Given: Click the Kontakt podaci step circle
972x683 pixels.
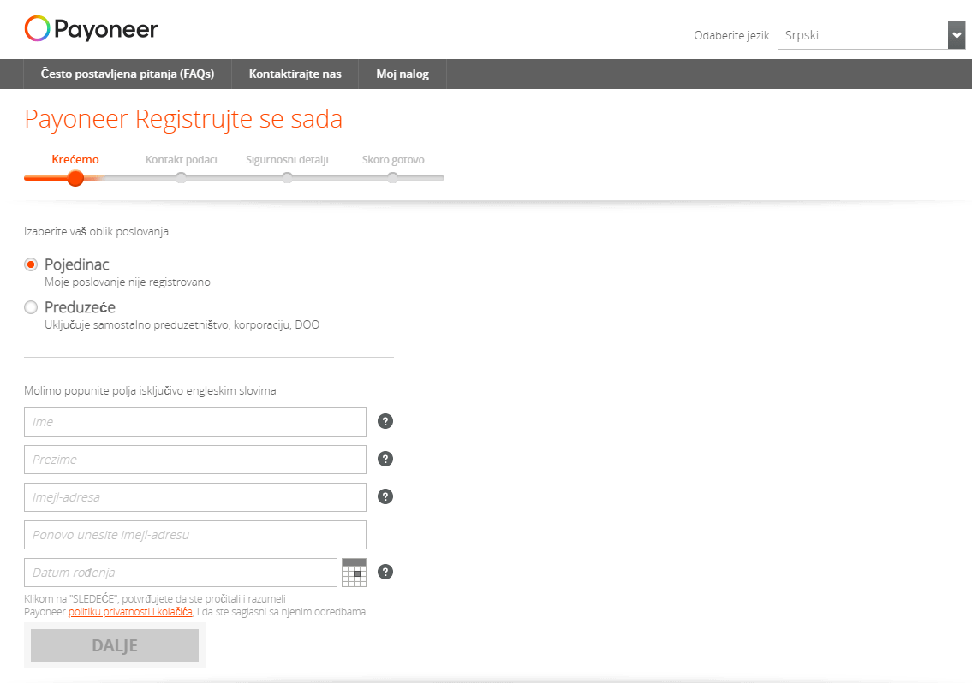Looking at the screenshot, I should pyautogui.click(x=181, y=177).
